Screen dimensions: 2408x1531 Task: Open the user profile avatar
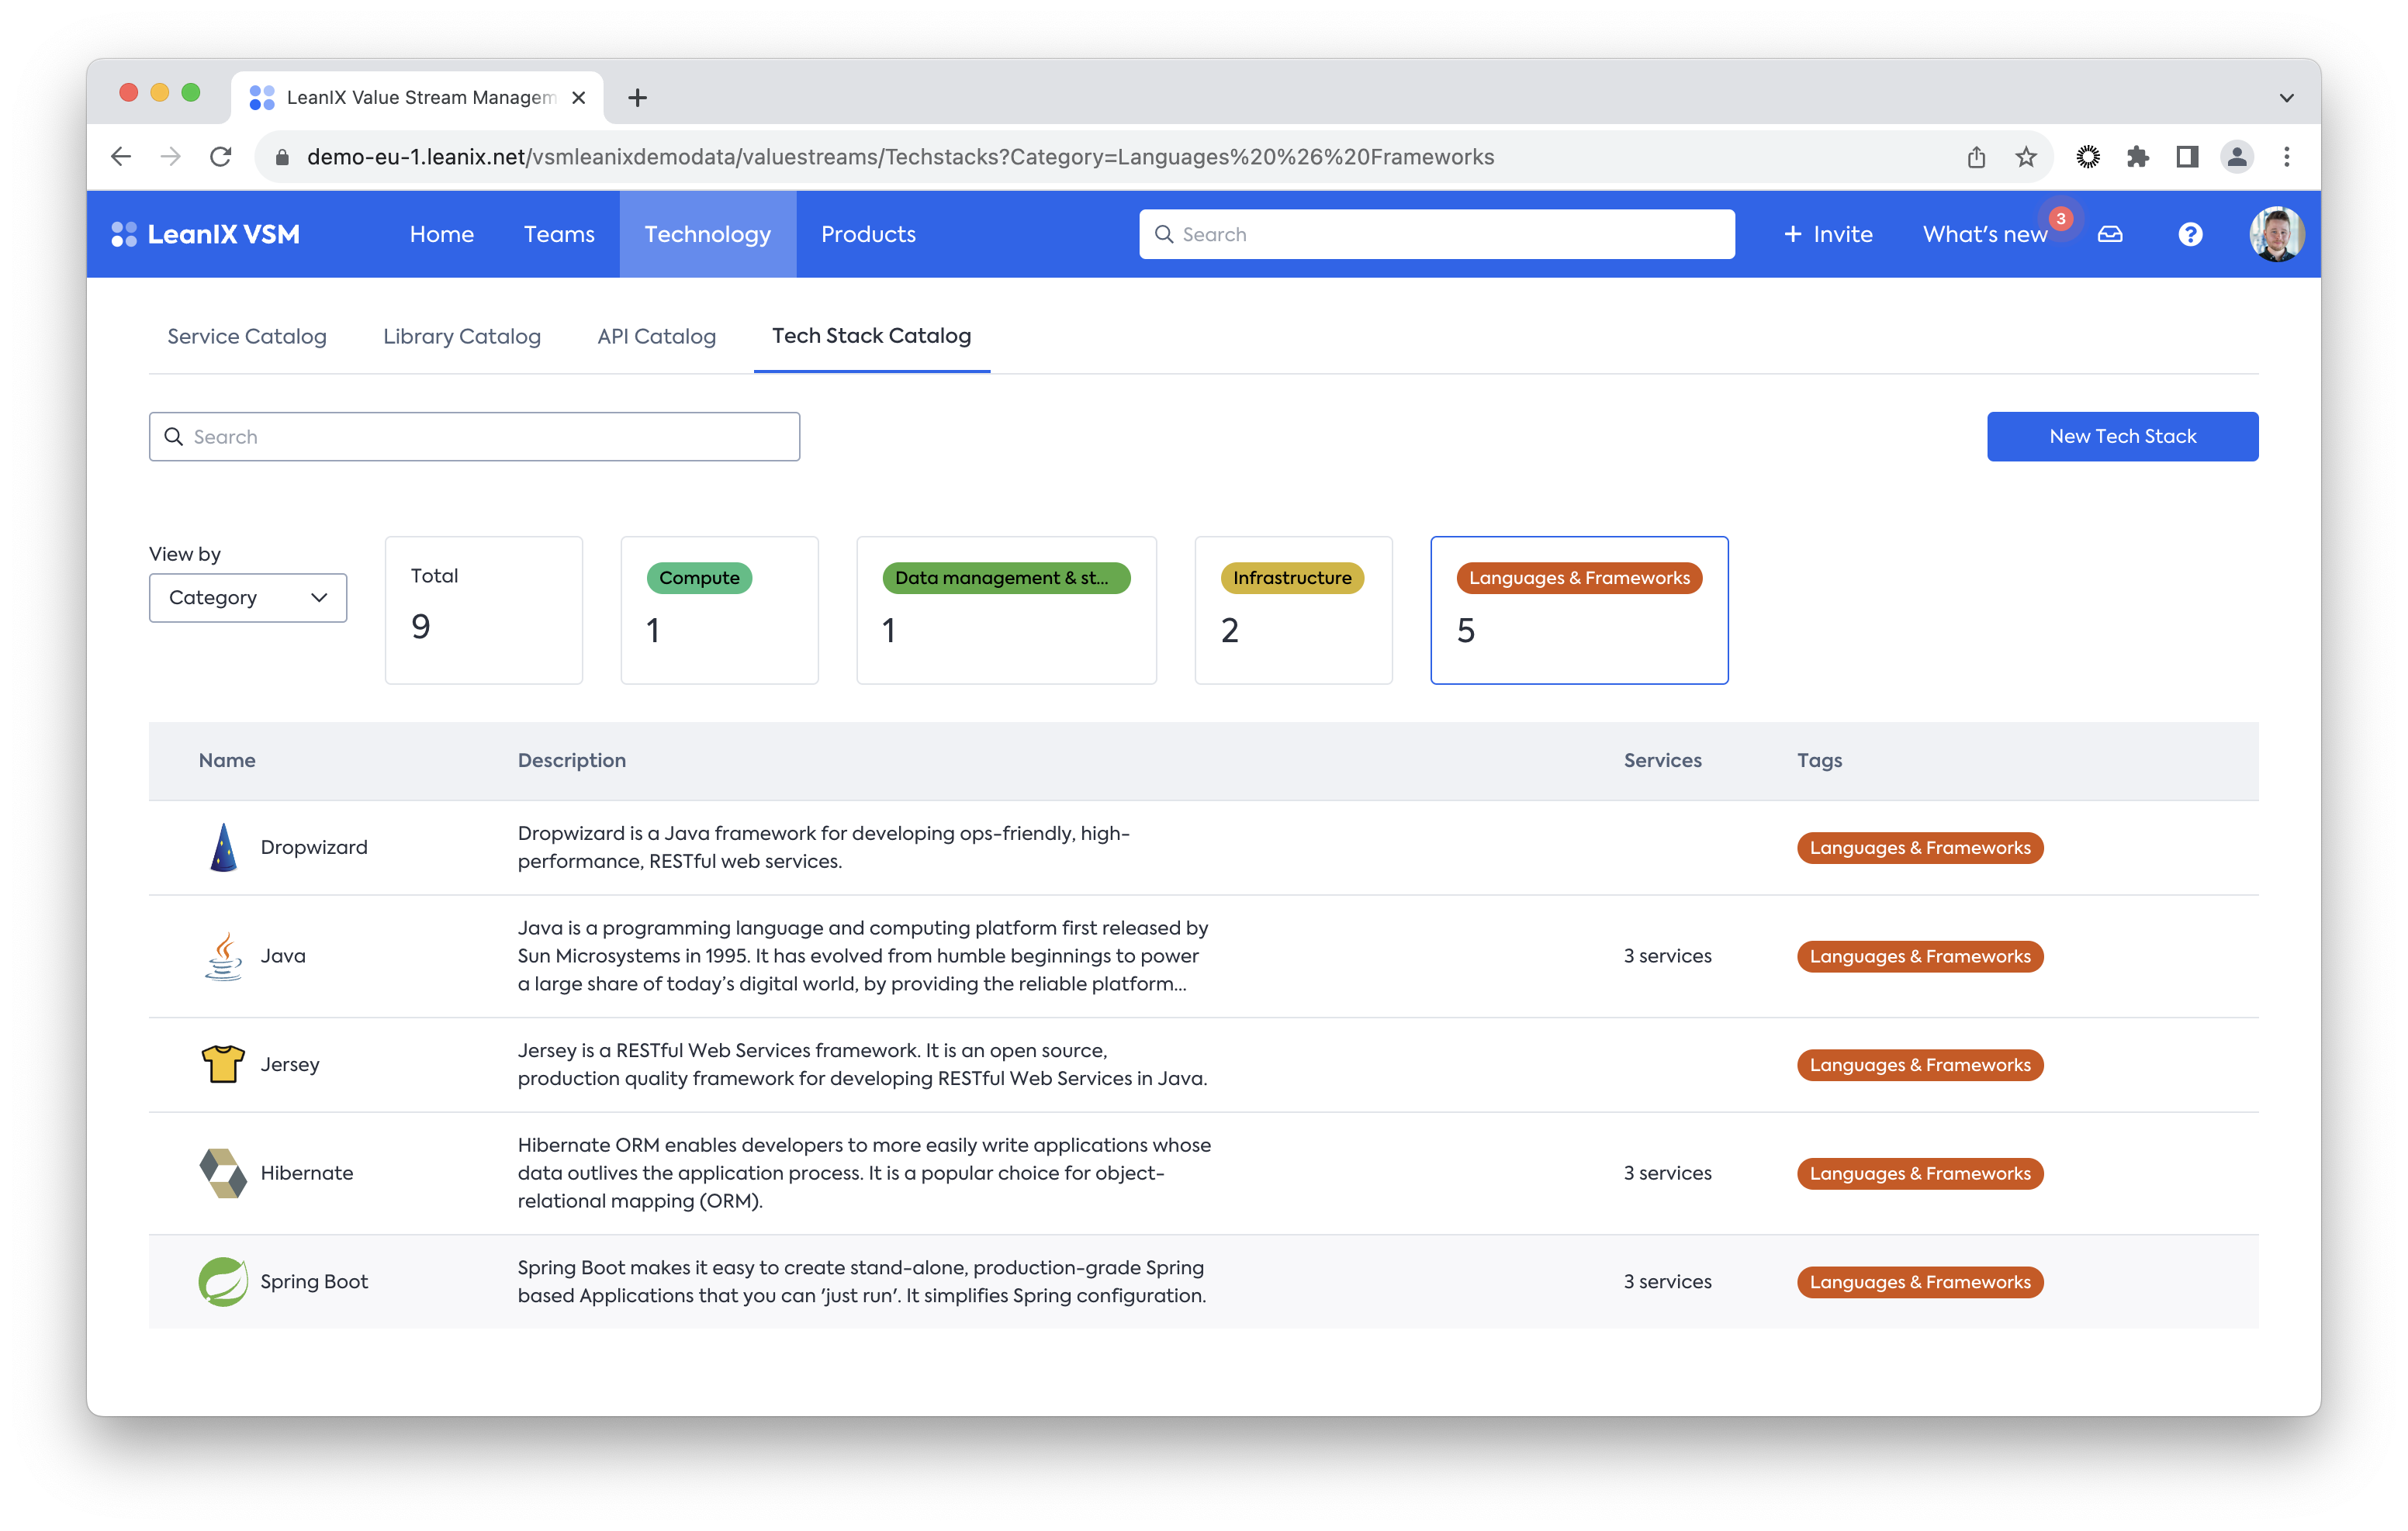click(2277, 234)
